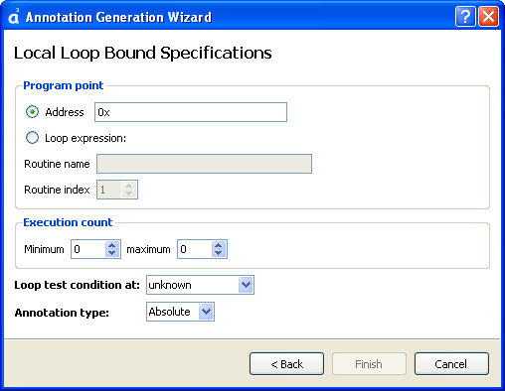Select the Loop expression radio button
The height and width of the screenshot is (391, 505).
click(32, 138)
